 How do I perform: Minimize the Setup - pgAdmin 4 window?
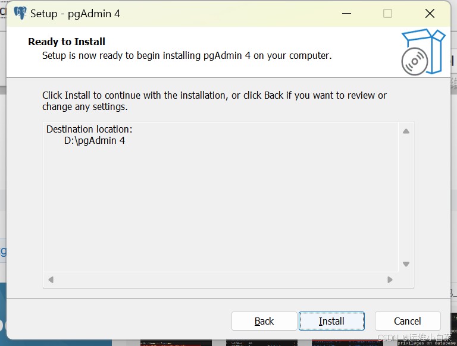[x=346, y=13]
